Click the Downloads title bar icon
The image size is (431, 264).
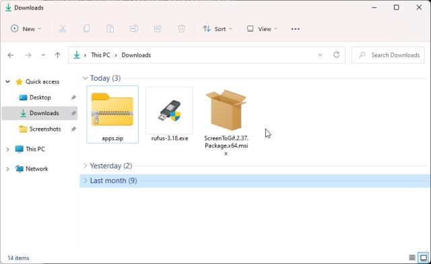8,7
